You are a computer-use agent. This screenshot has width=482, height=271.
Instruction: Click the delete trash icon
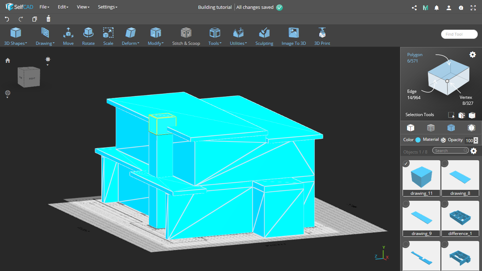coord(49,19)
